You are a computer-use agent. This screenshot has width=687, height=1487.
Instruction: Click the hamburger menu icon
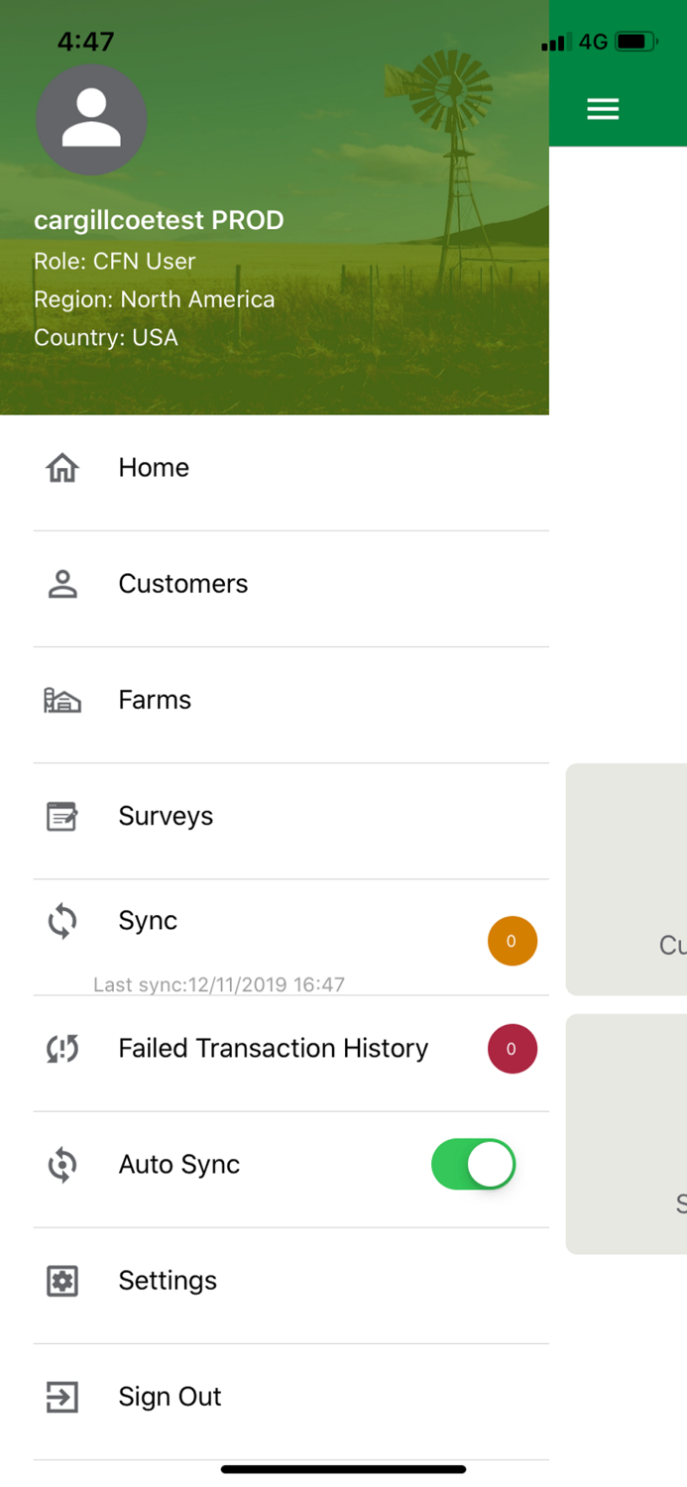603,109
